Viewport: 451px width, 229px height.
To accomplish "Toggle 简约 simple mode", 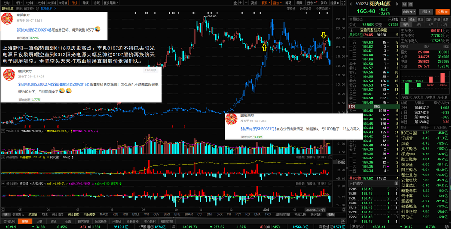I will [323, 3].
